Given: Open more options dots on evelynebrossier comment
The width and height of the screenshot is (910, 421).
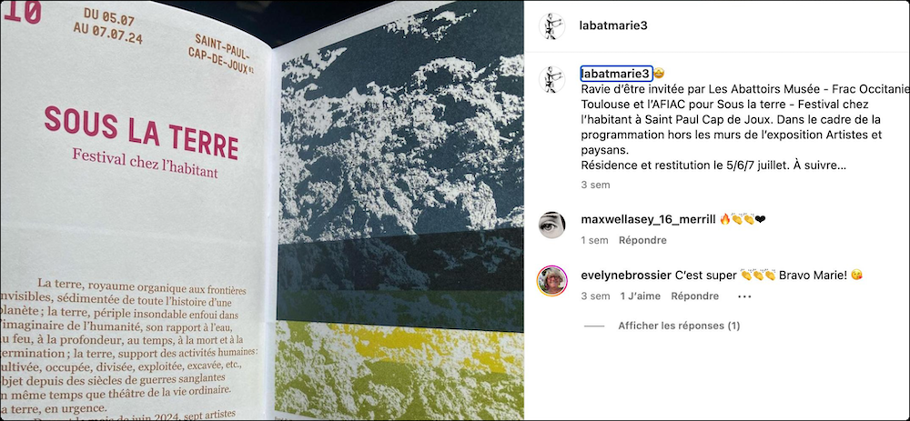Looking at the screenshot, I should coord(744,296).
